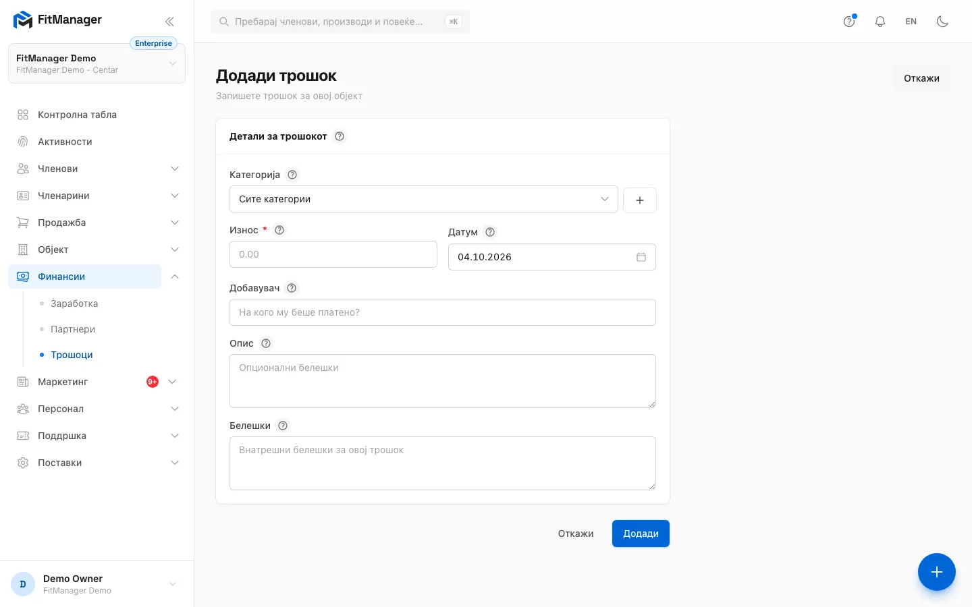Click the plus button next to category dropdown
The width and height of the screenshot is (972, 607).
tap(640, 200)
